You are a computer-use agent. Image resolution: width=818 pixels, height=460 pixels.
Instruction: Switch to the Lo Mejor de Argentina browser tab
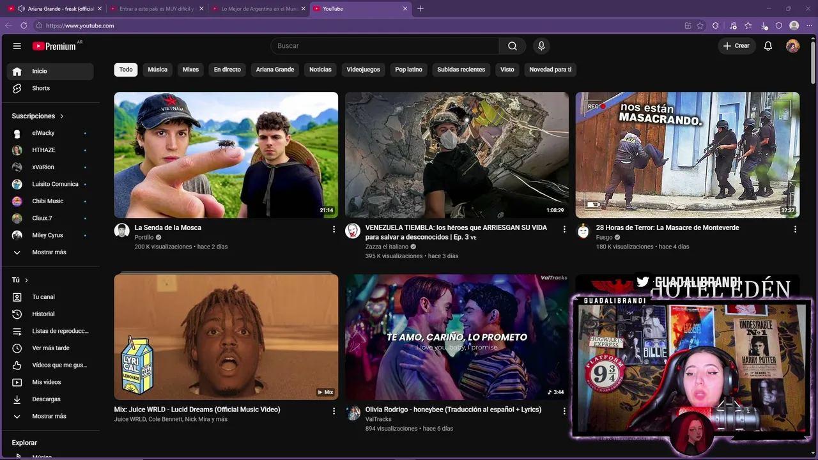(258, 9)
